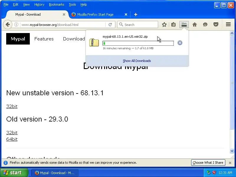Image resolution: width=236 pixels, height=177 pixels.
Task: Dismiss the data sharing notification bar
Action: click(x=230, y=163)
